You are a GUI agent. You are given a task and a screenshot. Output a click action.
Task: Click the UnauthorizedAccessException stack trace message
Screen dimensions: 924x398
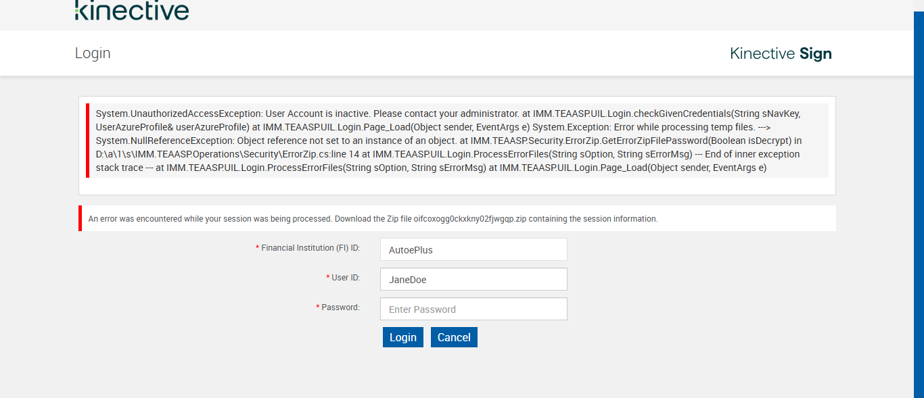(x=446, y=141)
